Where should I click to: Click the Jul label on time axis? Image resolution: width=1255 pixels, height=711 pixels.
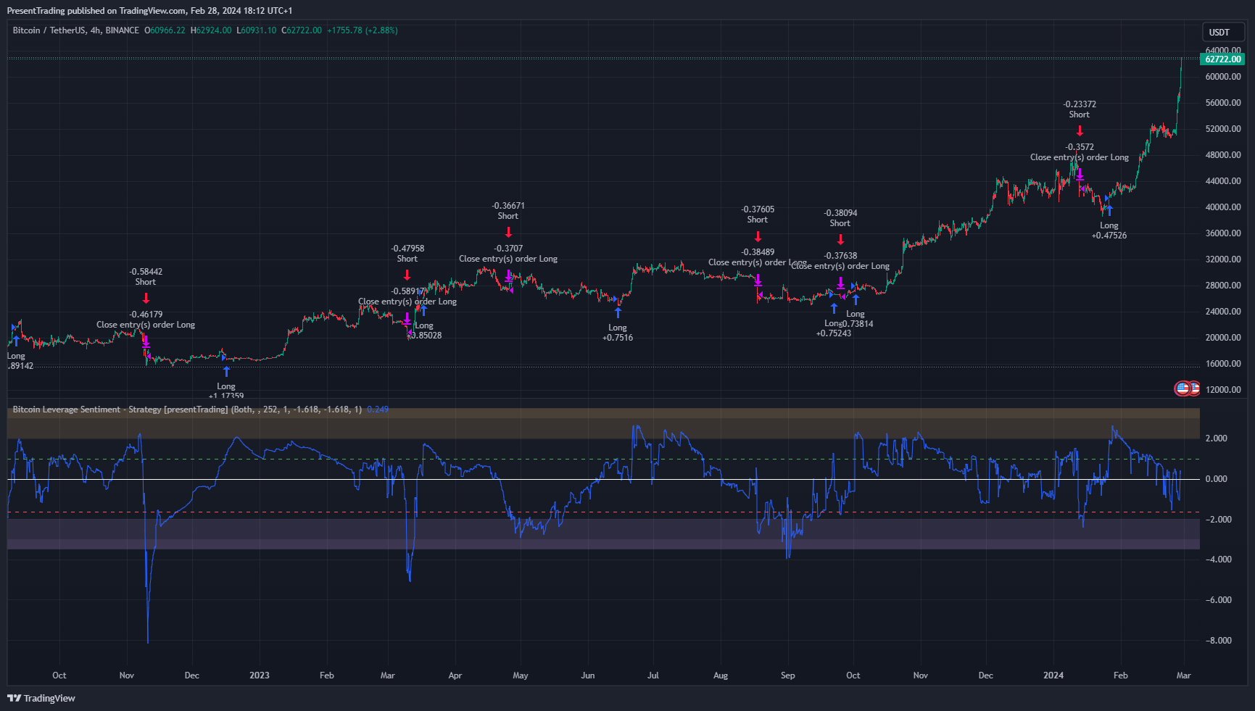tap(653, 675)
